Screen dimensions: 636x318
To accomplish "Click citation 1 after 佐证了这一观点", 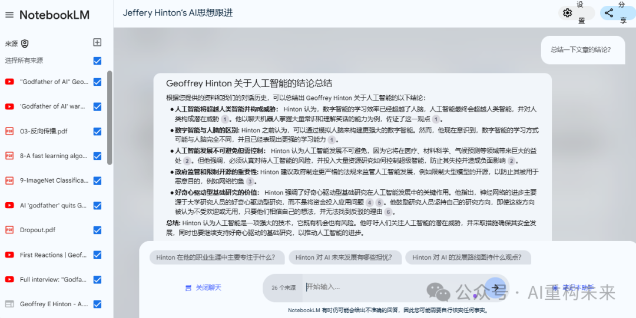I will [x=436, y=119].
